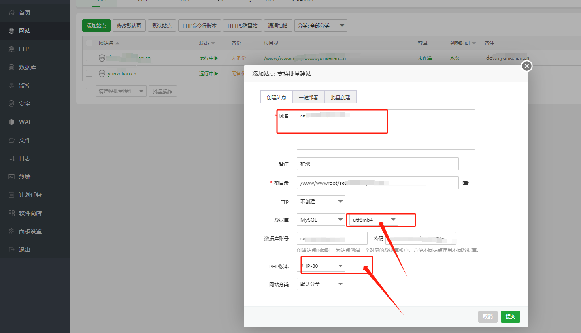Click the 取消 button in dialog
Viewport: 581px width, 333px height.
(x=488, y=317)
